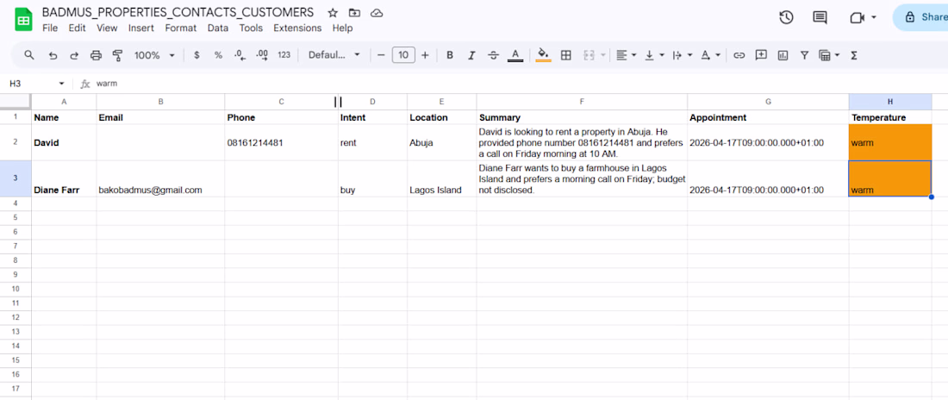Increase decimal places
948x400 pixels.
[262, 55]
